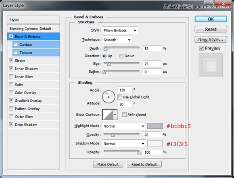This screenshot has height=178, width=234.
Task: Enable the Texture checkbox
Action: point(16,52)
